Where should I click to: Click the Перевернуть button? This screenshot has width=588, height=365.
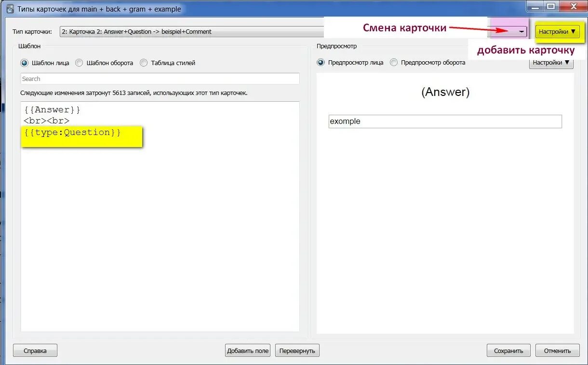(297, 351)
